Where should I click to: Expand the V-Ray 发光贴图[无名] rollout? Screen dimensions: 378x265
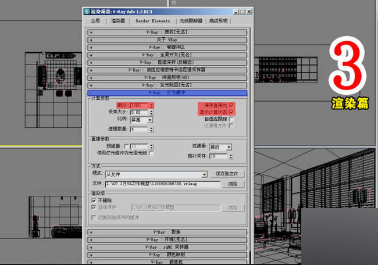[x=167, y=85]
